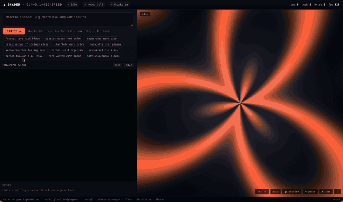Click the 'build something' remix hint text
This screenshot has width=343, height=202.
point(38,191)
